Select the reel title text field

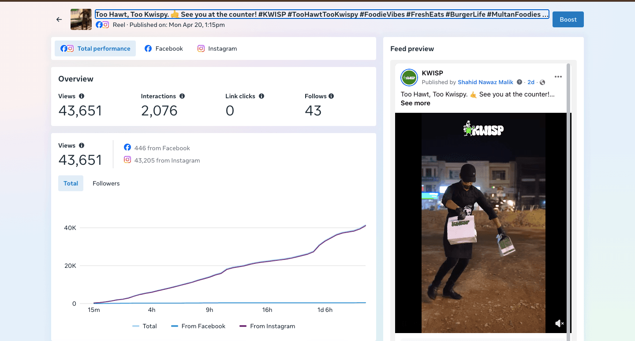322,14
